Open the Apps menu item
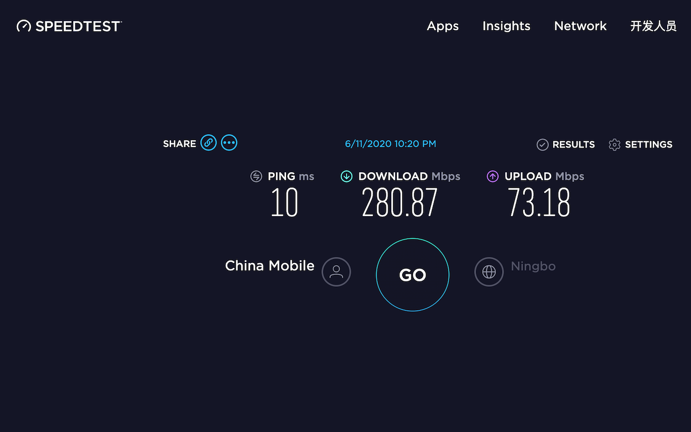This screenshot has height=432, width=691. 443,26
